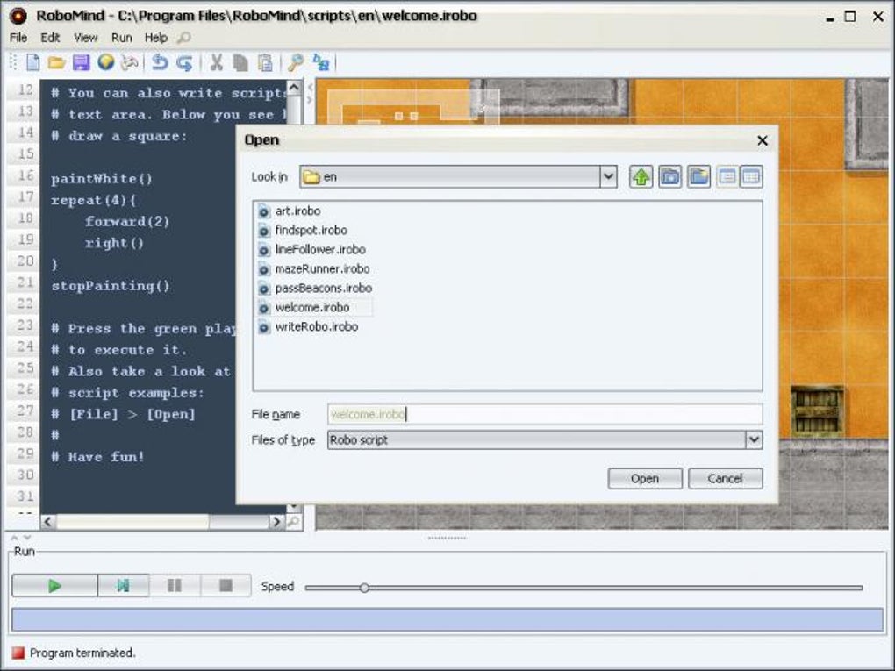Select writeRobo.irobo in file list
Image resolution: width=895 pixels, height=671 pixels.
pos(317,327)
